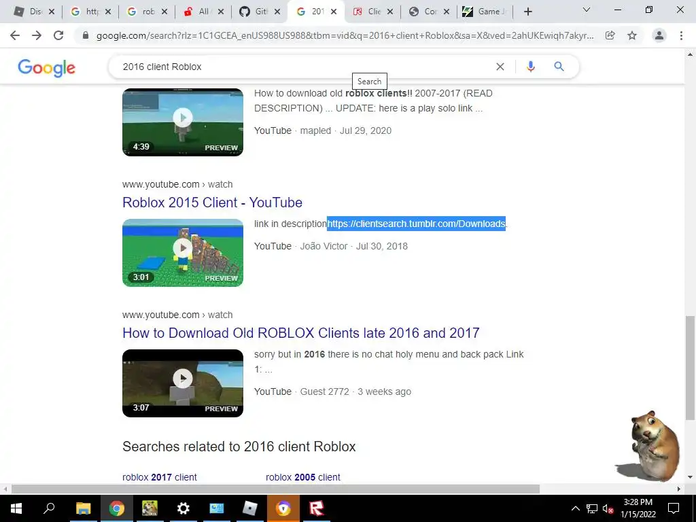Click 'www.youtube.com › watch' above Old ROBLOX Clients
Image resolution: width=696 pixels, height=522 pixels.
pyautogui.click(x=177, y=315)
